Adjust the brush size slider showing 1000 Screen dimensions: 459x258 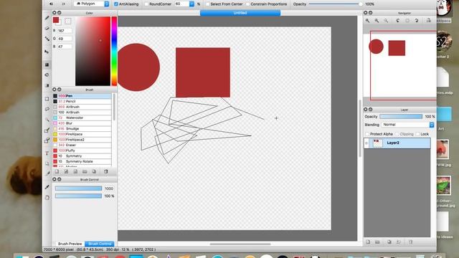point(78,188)
